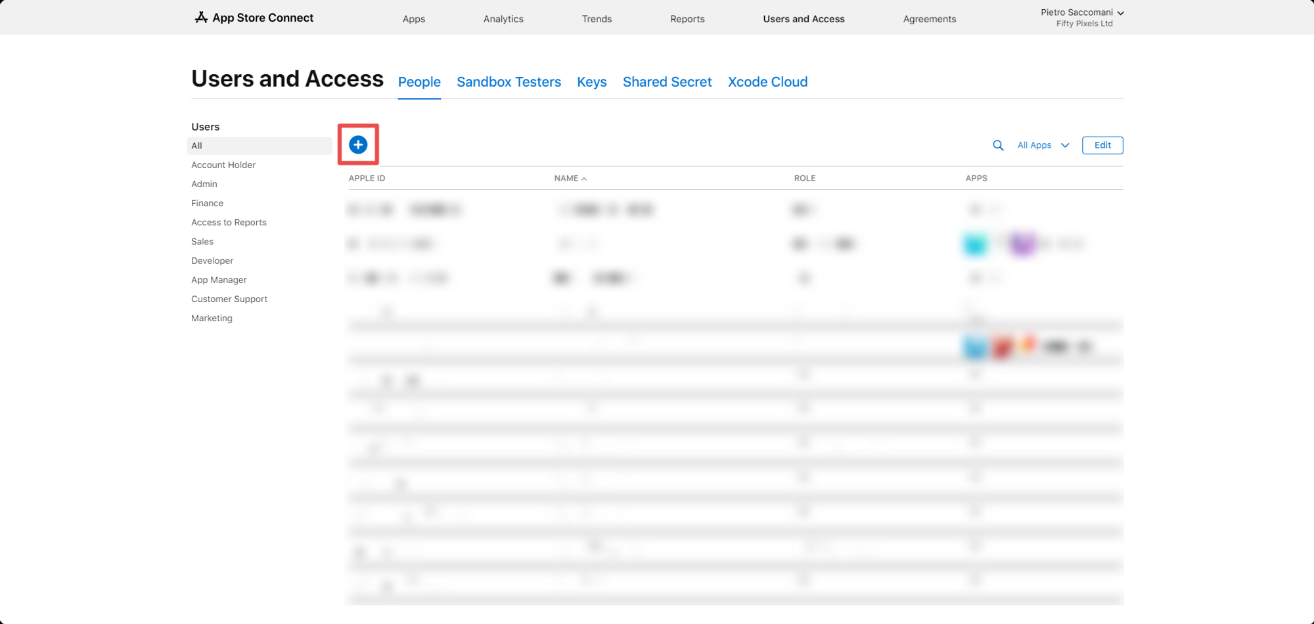Image resolution: width=1314 pixels, height=624 pixels.
Task: Open the Xcode Cloud tab
Action: tap(767, 82)
